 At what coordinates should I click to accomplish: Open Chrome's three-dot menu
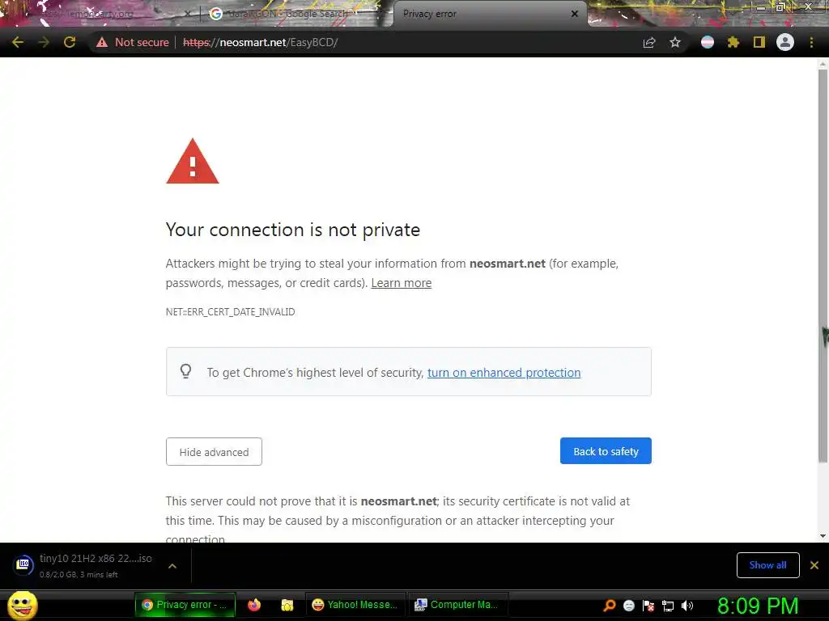(x=811, y=42)
